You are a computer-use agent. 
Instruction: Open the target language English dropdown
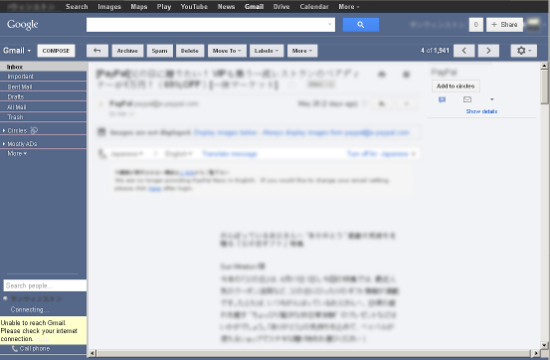point(179,154)
